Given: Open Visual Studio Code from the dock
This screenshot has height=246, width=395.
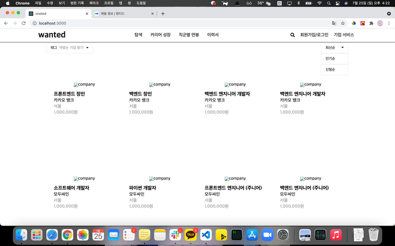Looking at the screenshot, I should pos(206,235).
